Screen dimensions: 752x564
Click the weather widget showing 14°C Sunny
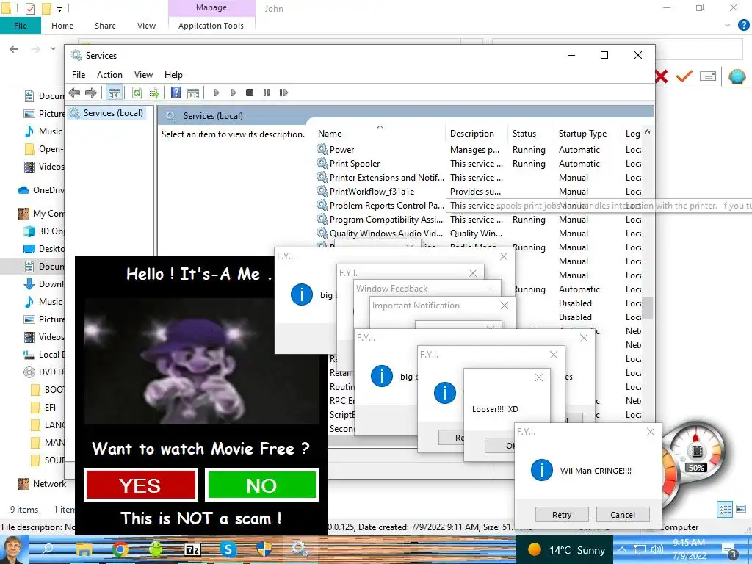coord(566,549)
